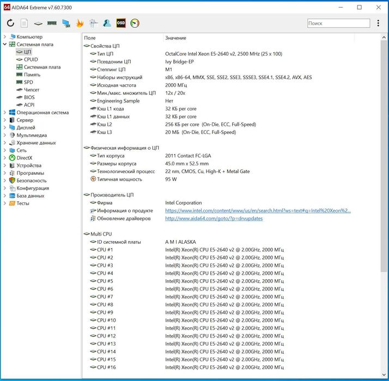Open the Intel product information link
Screen dimensions: 389x381
[258, 211]
